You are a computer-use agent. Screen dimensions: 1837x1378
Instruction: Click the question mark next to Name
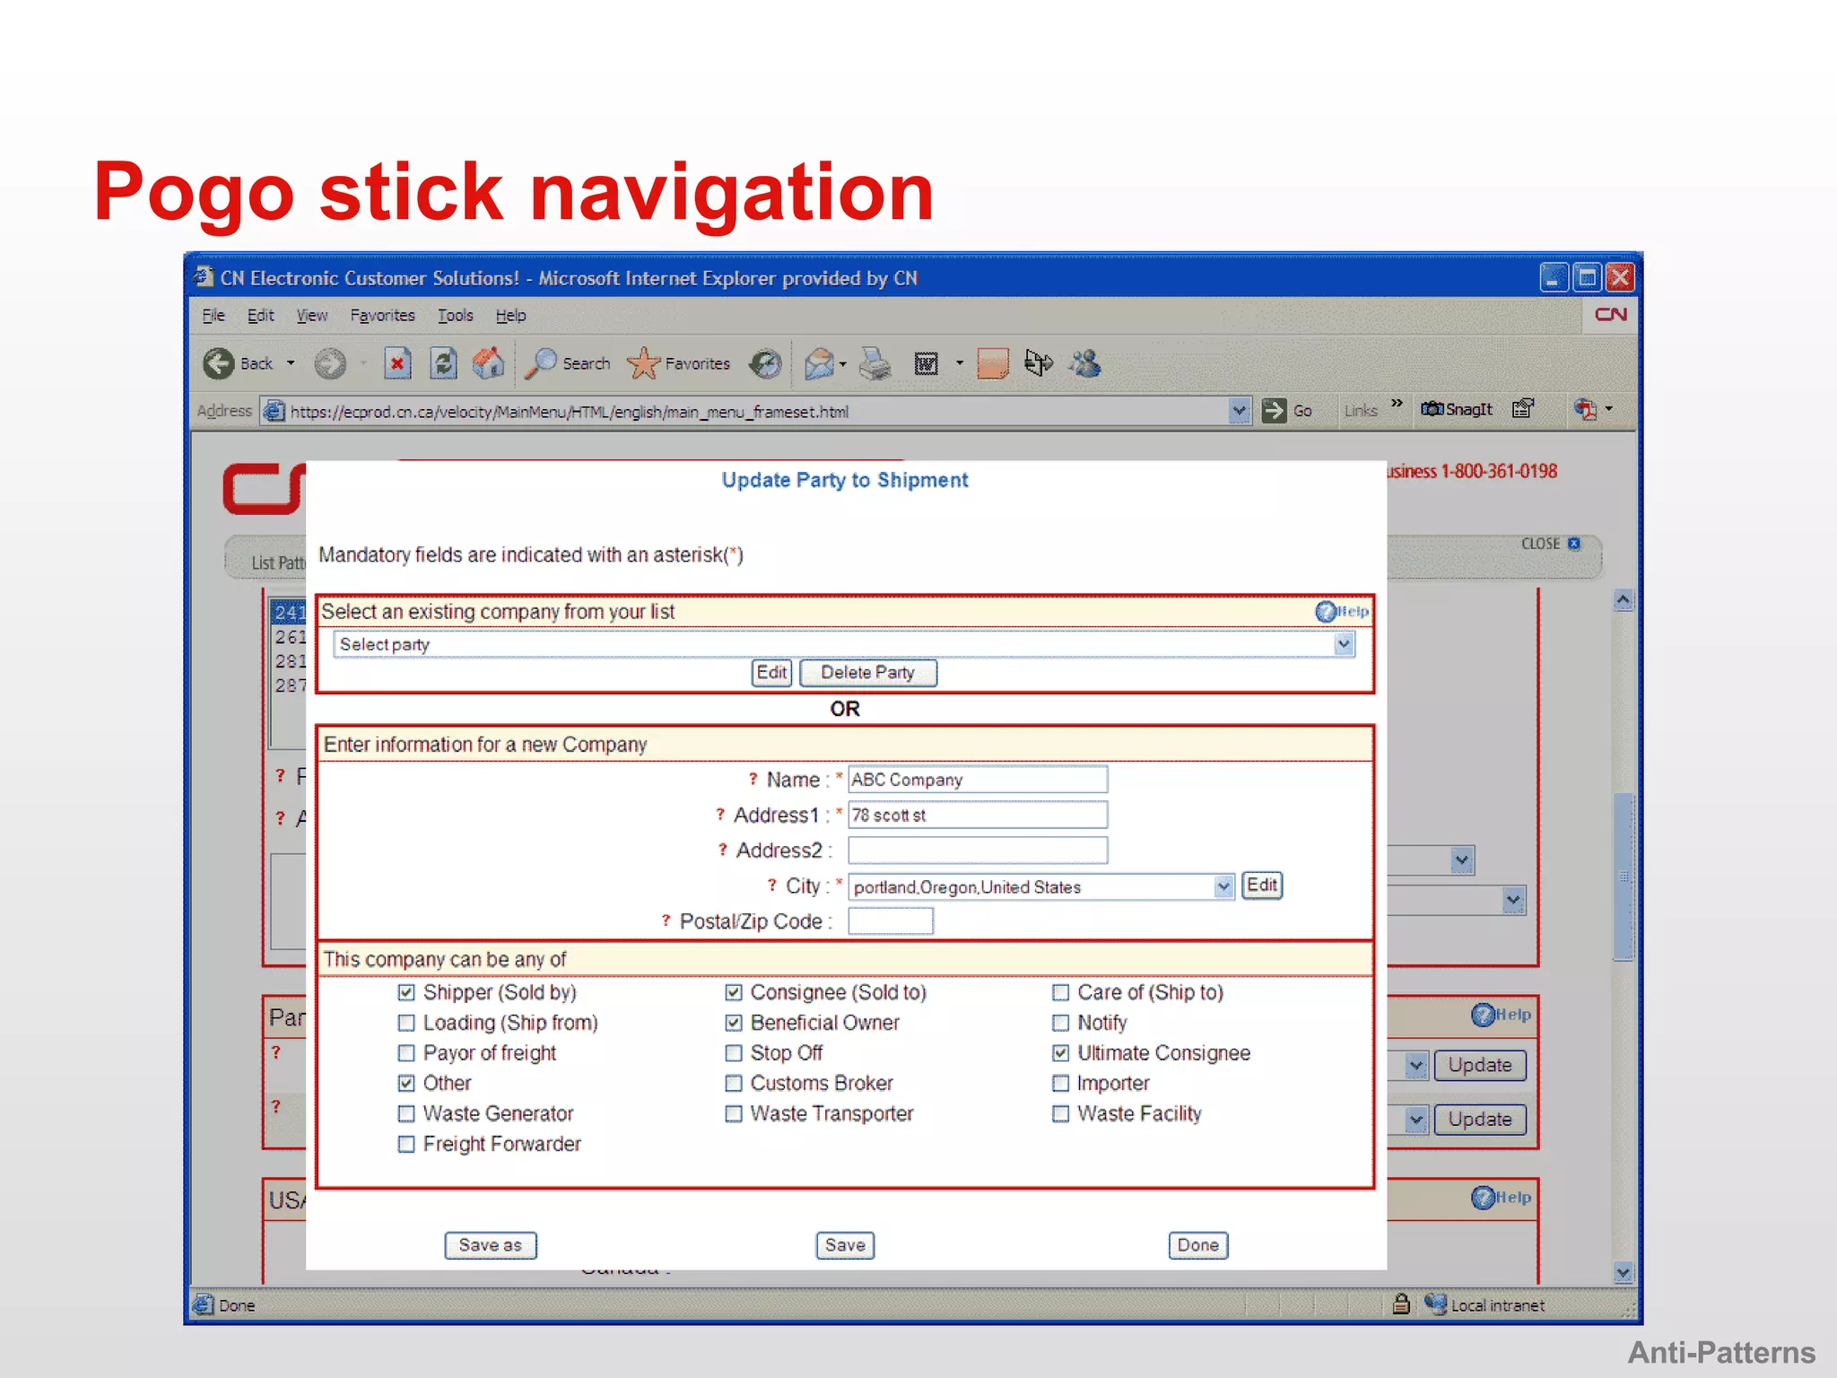[x=753, y=779]
